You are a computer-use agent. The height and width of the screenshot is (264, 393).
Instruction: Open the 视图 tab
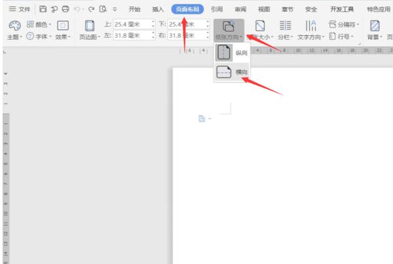[x=264, y=9]
